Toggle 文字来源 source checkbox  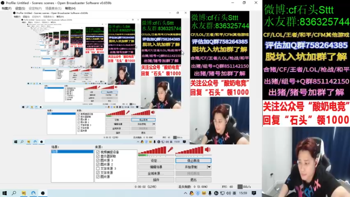point(98,172)
